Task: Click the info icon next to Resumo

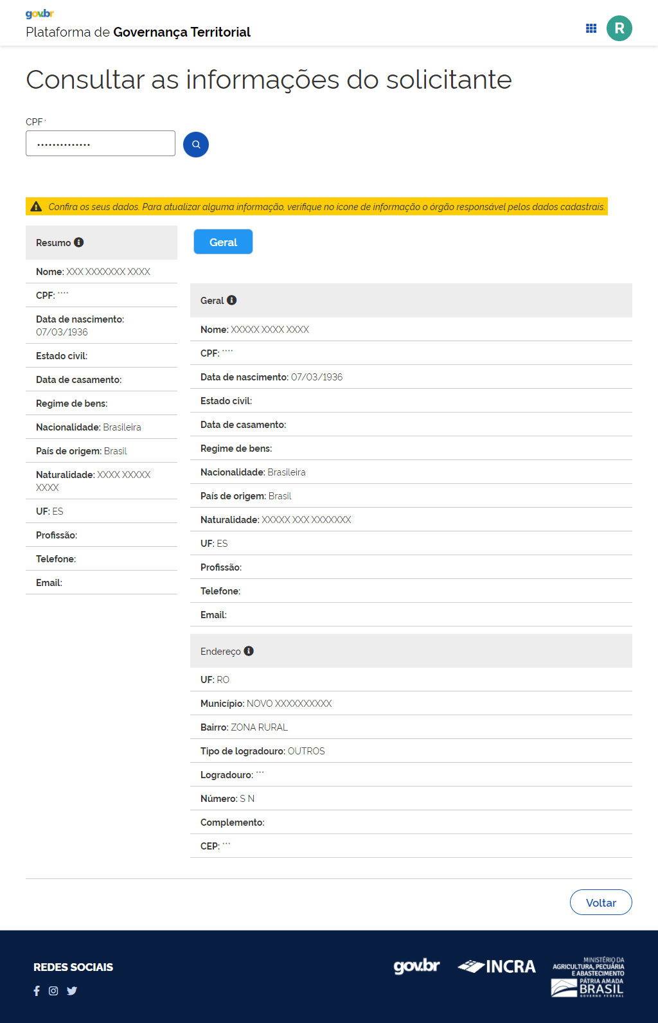Action: point(79,242)
